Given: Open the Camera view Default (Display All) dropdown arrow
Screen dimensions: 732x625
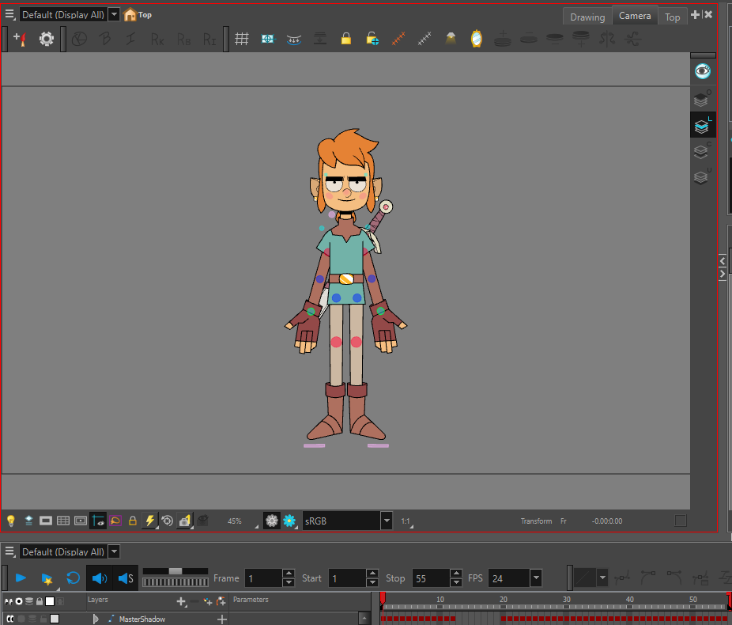Looking at the screenshot, I should point(114,14).
